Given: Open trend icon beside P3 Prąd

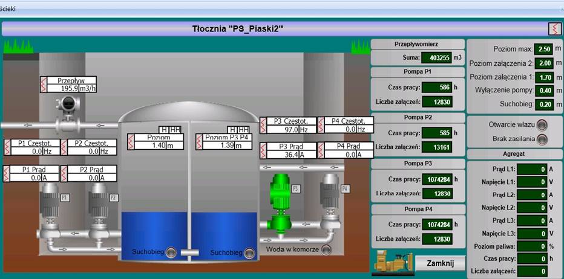Looking at the screenshot, I should (264, 151).
